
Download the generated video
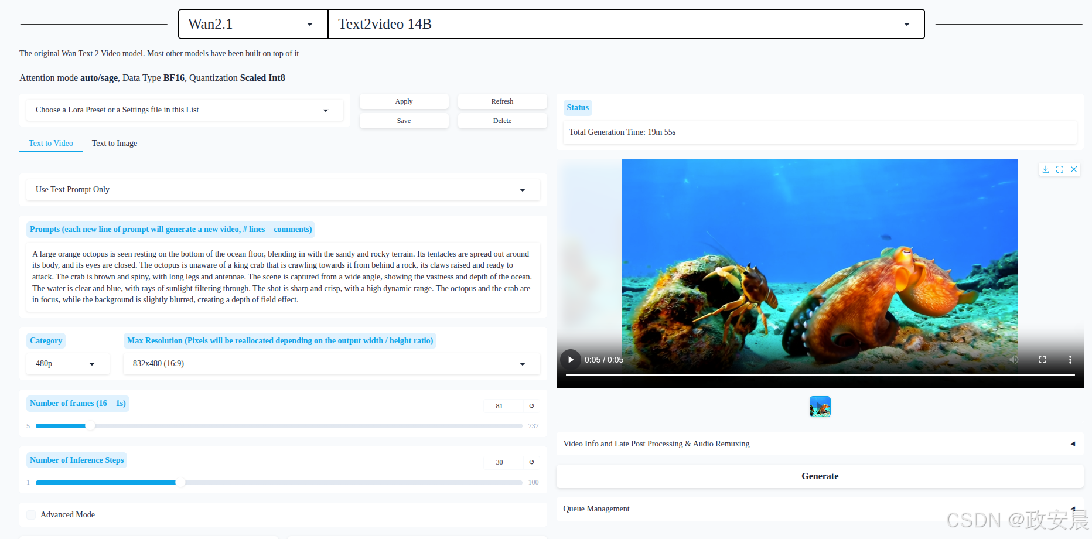pyautogui.click(x=1046, y=169)
